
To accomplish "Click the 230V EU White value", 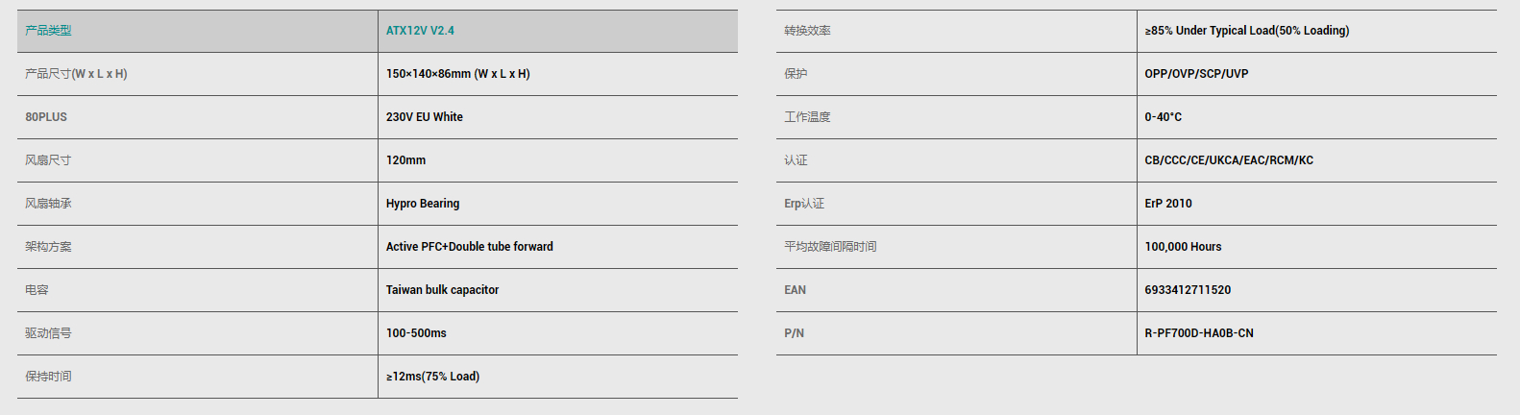I will pyautogui.click(x=424, y=117).
